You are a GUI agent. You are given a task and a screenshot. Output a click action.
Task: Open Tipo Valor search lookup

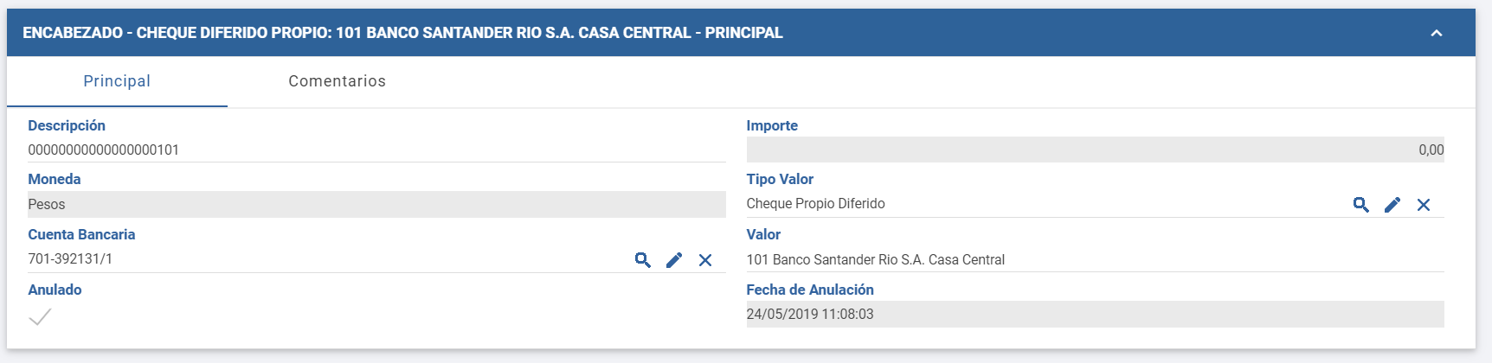[x=1360, y=205]
